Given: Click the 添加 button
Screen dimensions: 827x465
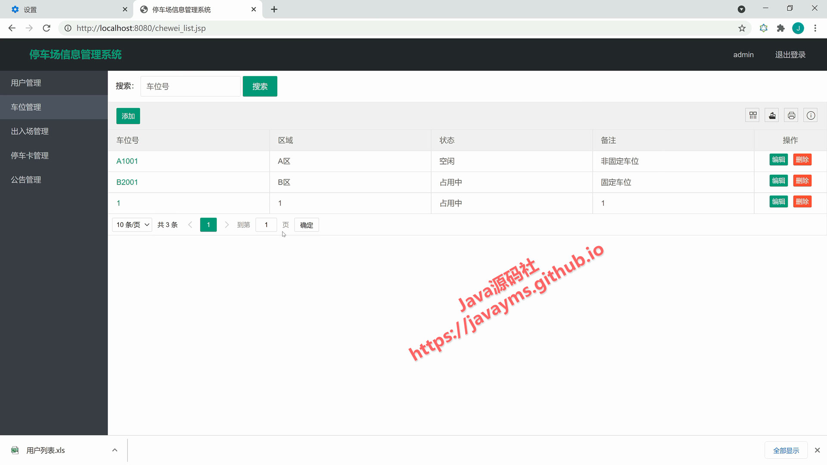Looking at the screenshot, I should (x=128, y=116).
